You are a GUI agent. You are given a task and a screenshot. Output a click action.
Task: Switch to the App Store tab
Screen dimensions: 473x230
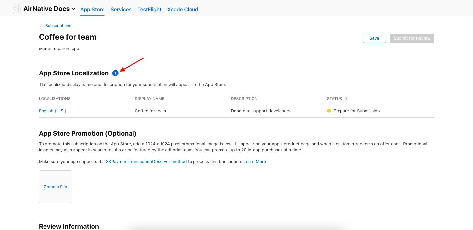(92, 10)
